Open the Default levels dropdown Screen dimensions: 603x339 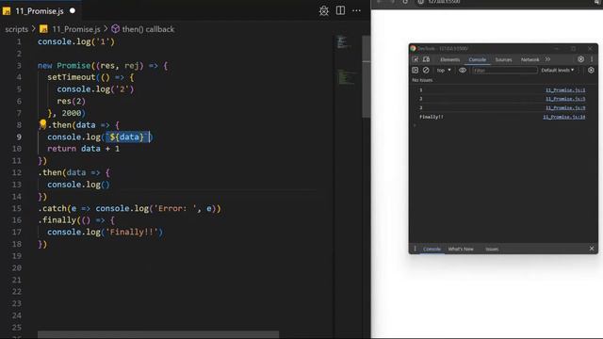pyautogui.click(x=558, y=71)
